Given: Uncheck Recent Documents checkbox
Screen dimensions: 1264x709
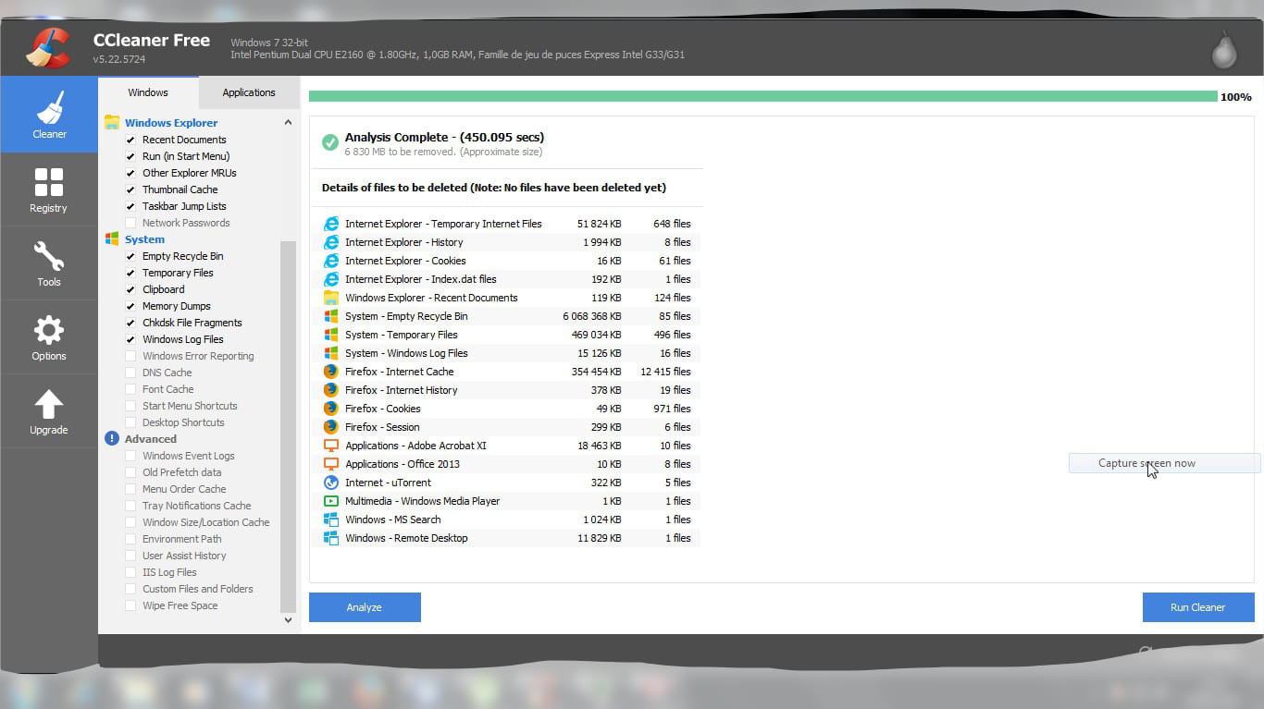Looking at the screenshot, I should click(x=130, y=140).
